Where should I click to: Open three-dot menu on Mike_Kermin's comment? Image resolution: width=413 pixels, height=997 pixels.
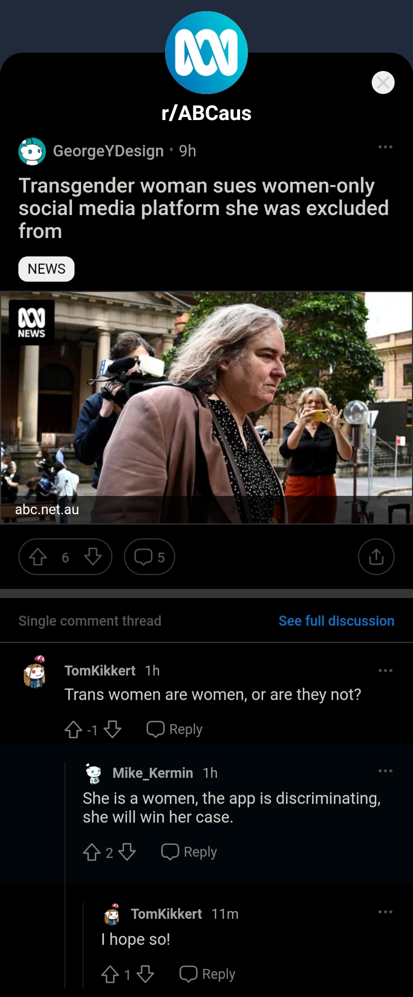(x=385, y=771)
